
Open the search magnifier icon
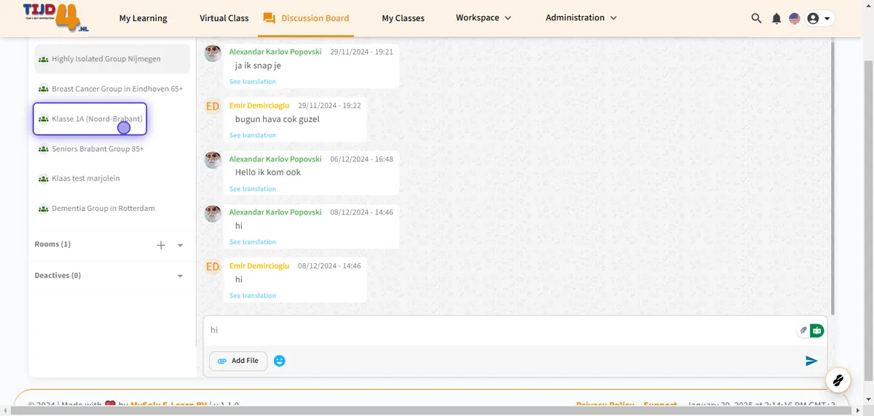tap(757, 18)
